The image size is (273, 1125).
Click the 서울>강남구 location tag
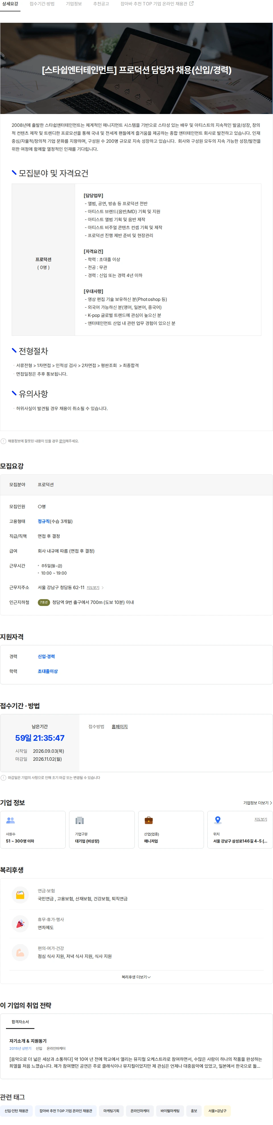coord(217,1110)
